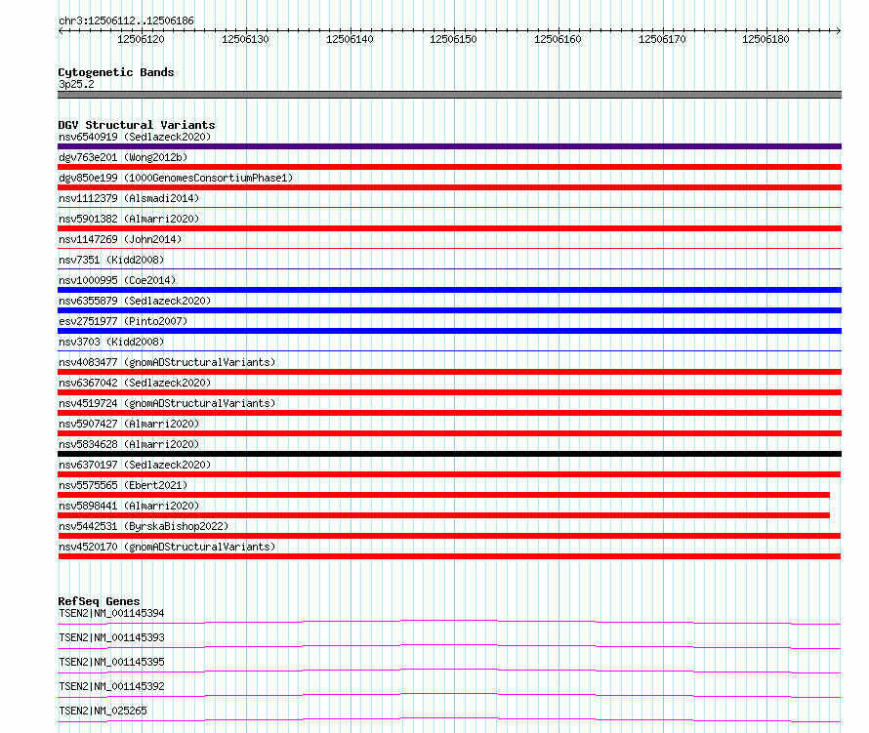Image resolution: width=869 pixels, height=733 pixels.
Task: Select the RefSeq Genes track title
Action: click(x=99, y=601)
